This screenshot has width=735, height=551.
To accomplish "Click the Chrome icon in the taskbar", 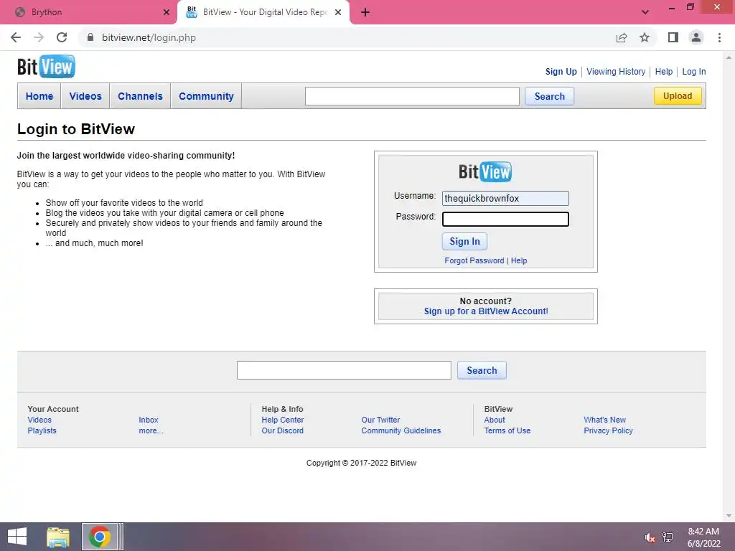I will pos(99,537).
